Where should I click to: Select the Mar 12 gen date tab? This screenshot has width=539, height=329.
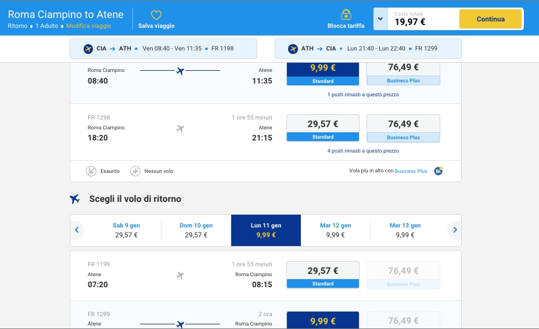(336, 230)
